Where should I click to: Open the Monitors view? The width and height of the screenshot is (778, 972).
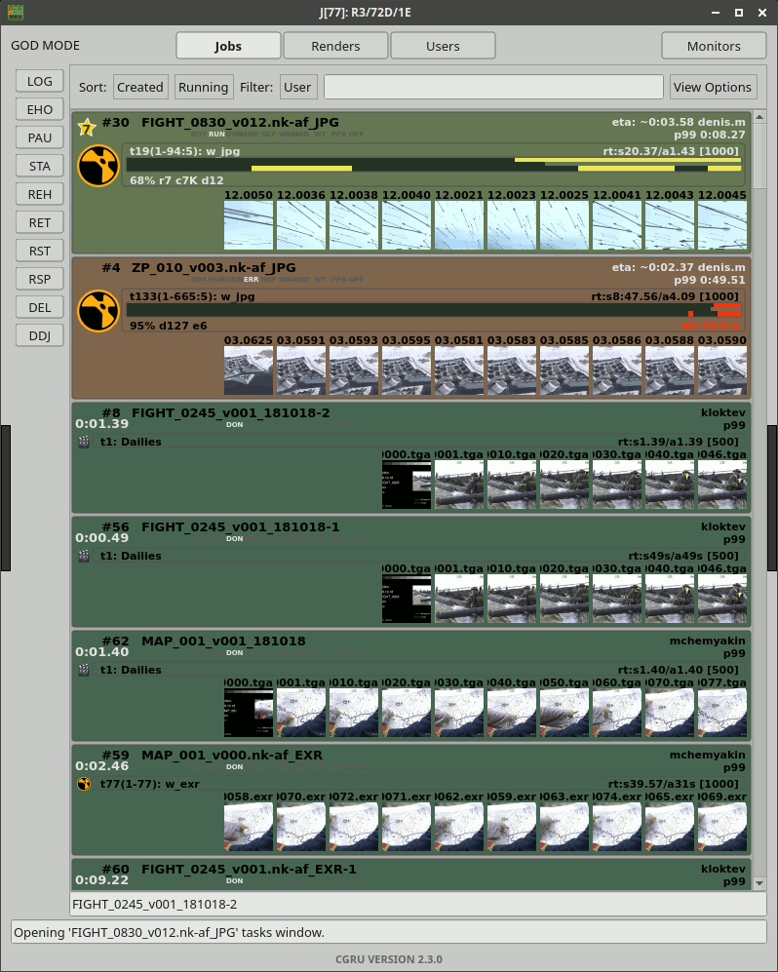tap(714, 46)
